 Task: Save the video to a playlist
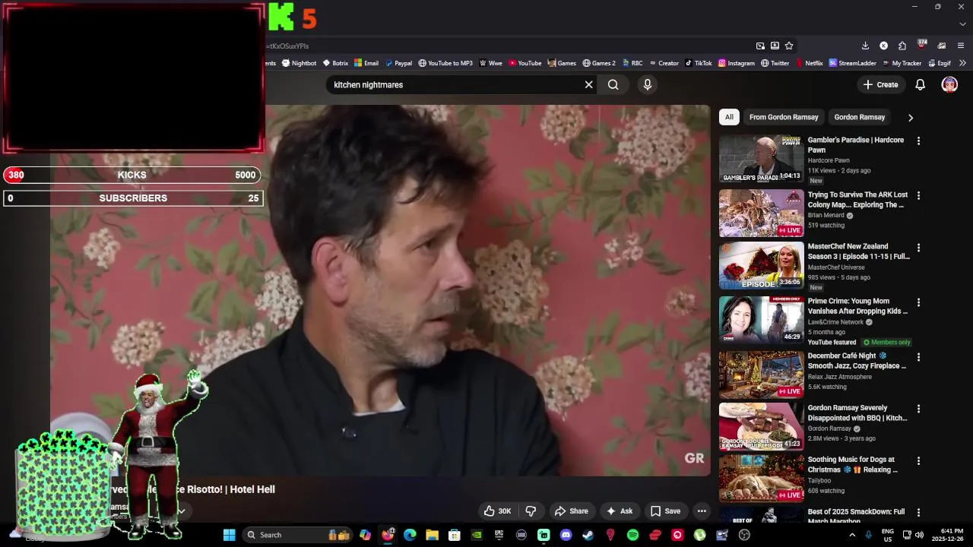pyautogui.click(x=665, y=511)
